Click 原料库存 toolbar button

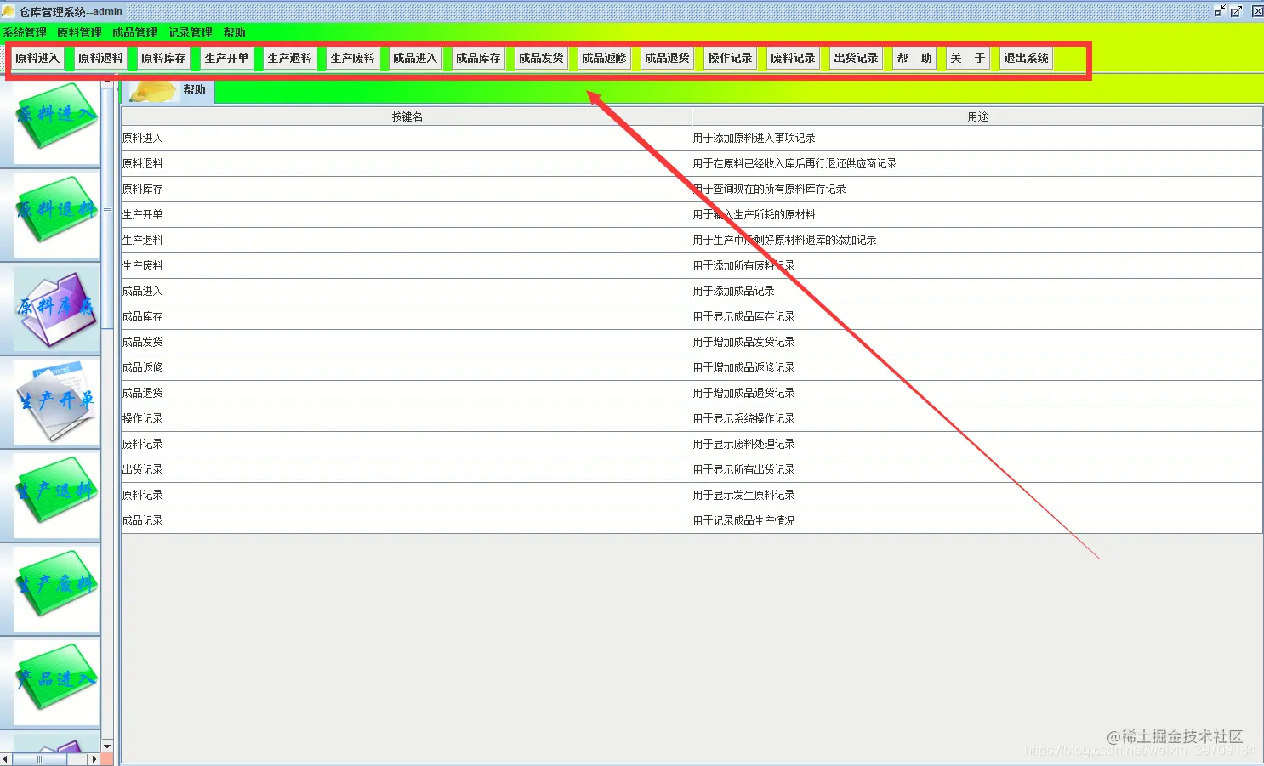pyautogui.click(x=163, y=58)
